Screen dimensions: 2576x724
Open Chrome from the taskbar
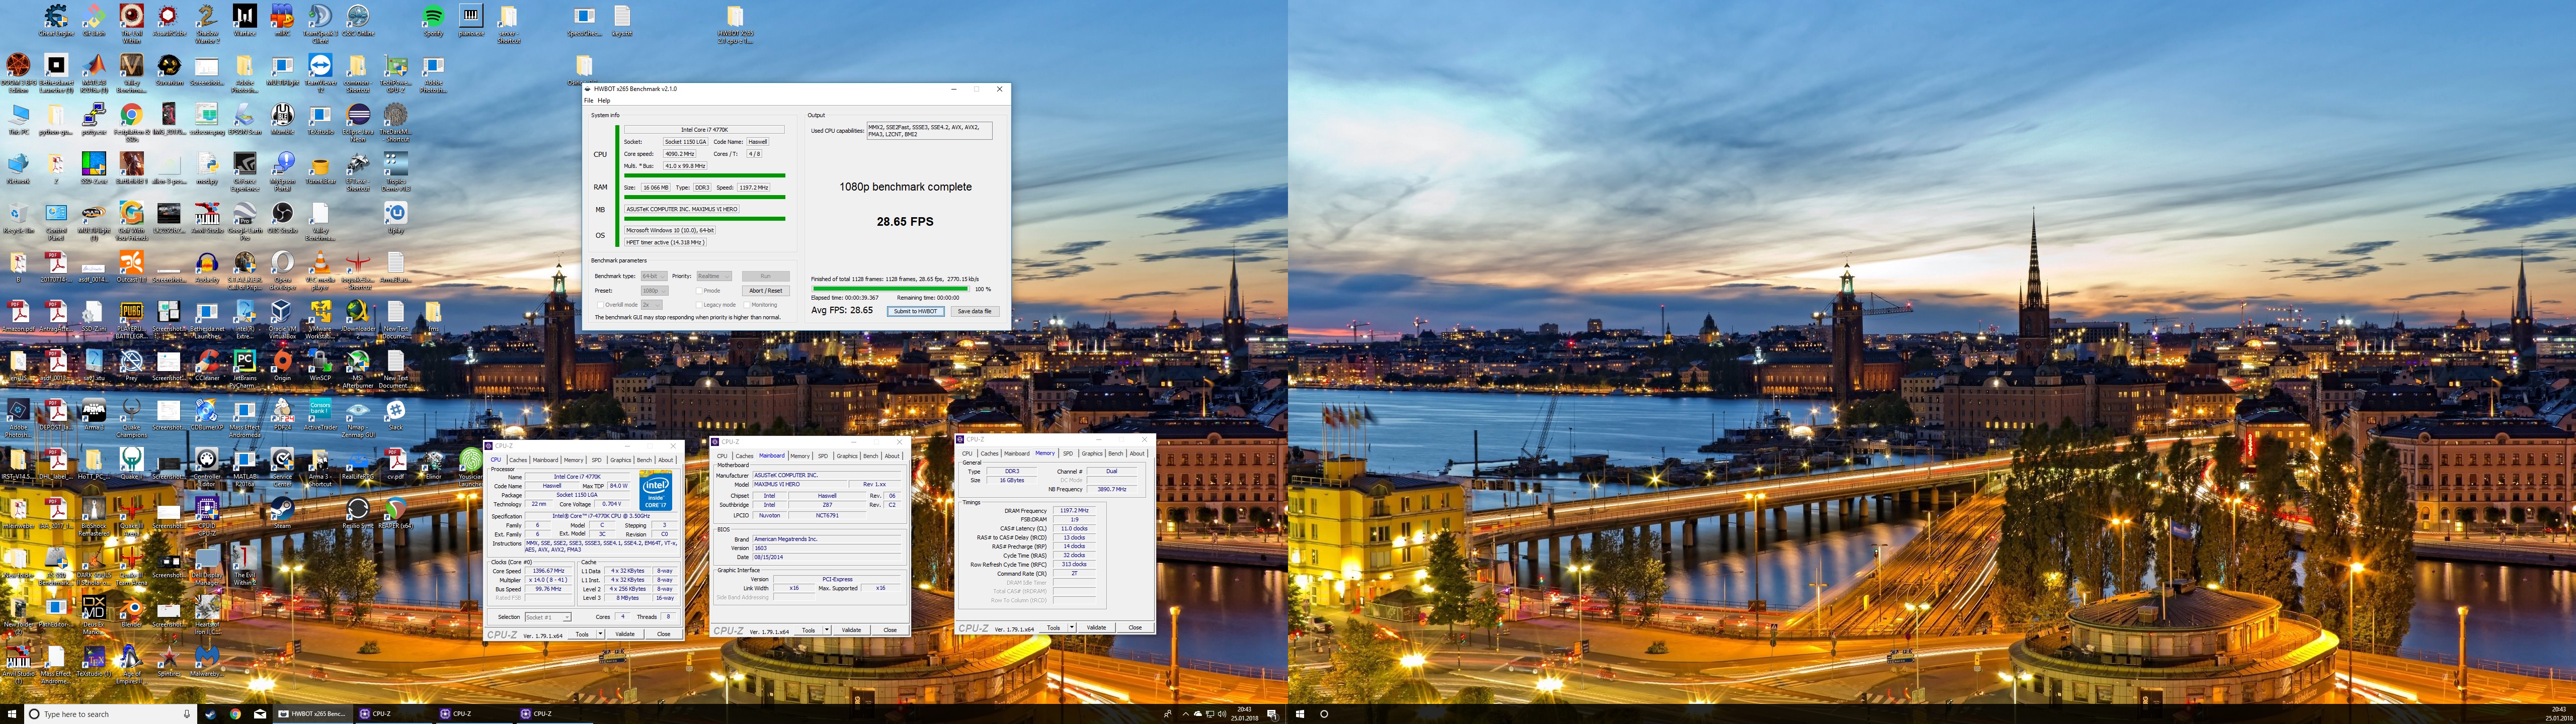[235, 714]
